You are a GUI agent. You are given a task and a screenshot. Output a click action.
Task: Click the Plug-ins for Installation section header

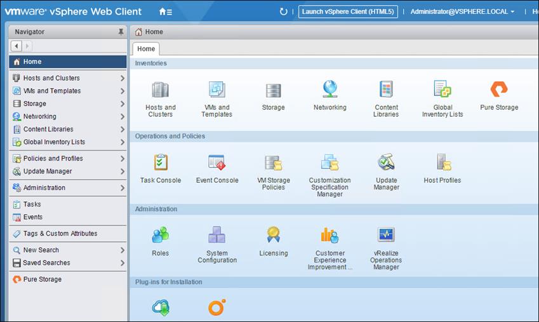point(168,282)
